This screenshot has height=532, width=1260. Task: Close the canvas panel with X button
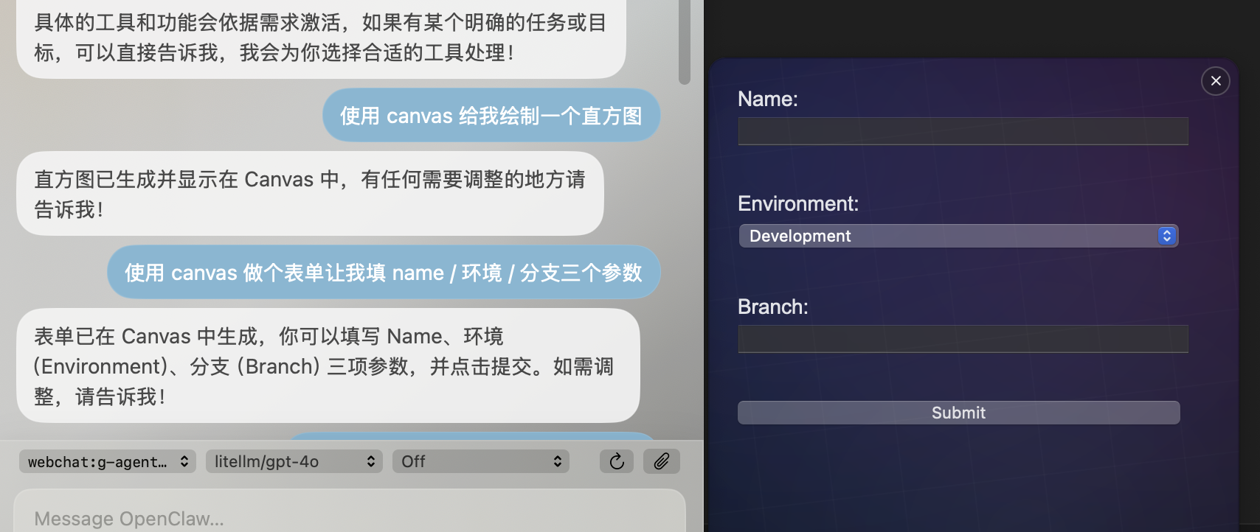1216,81
